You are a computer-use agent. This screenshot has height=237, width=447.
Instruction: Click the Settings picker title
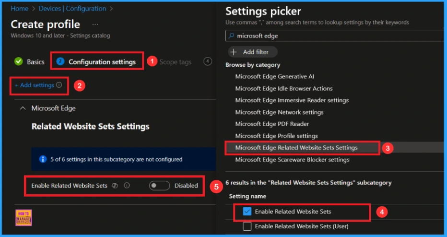tap(263, 12)
